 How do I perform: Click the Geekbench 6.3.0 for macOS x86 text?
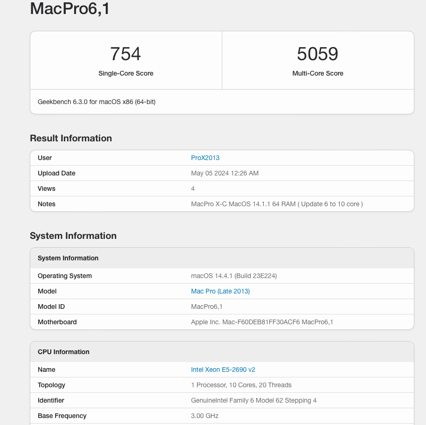[96, 102]
